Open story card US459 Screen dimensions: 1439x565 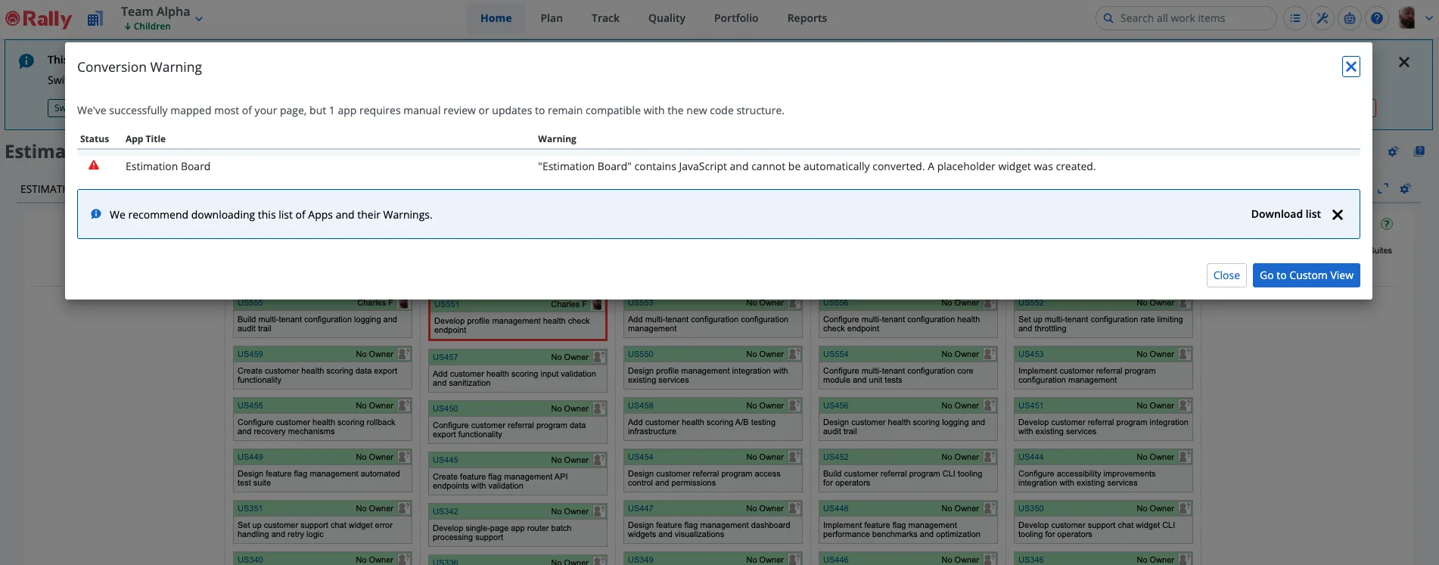pyautogui.click(x=250, y=354)
